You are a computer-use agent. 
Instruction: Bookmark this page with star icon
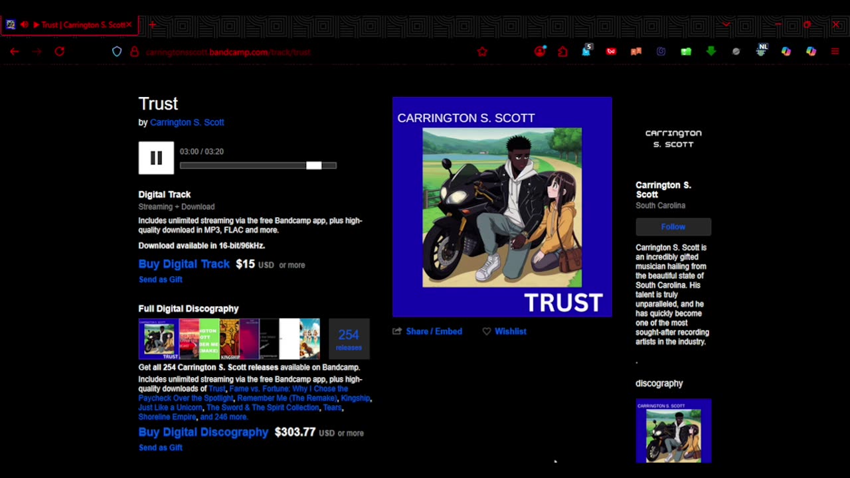[x=483, y=52]
